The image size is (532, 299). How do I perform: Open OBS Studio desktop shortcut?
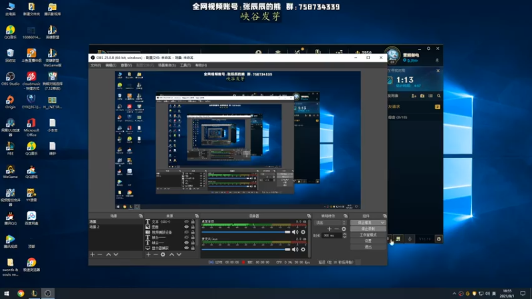point(10,78)
